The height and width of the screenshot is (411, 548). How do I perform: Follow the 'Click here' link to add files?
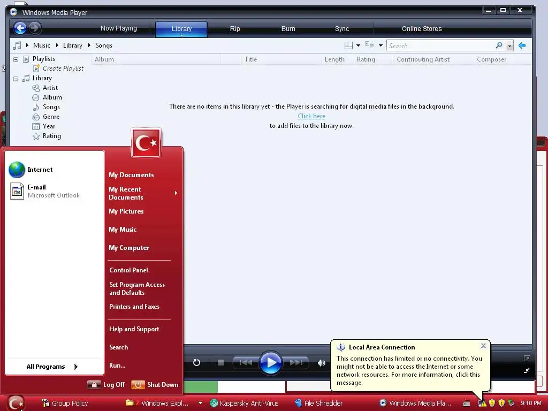click(311, 116)
